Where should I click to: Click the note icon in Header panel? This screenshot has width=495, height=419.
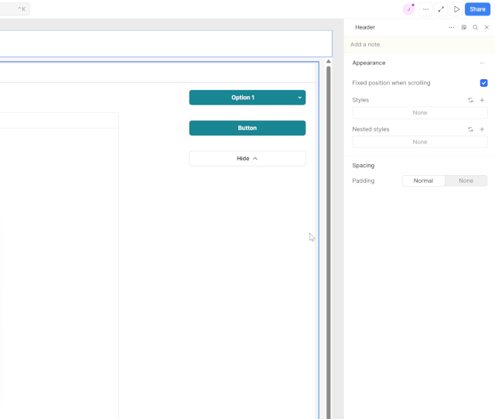click(464, 28)
